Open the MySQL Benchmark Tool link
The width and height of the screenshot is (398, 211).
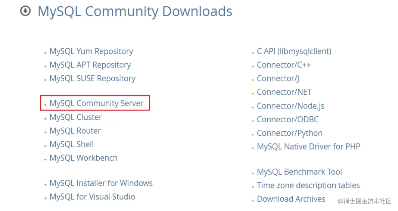click(x=299, y=172)
